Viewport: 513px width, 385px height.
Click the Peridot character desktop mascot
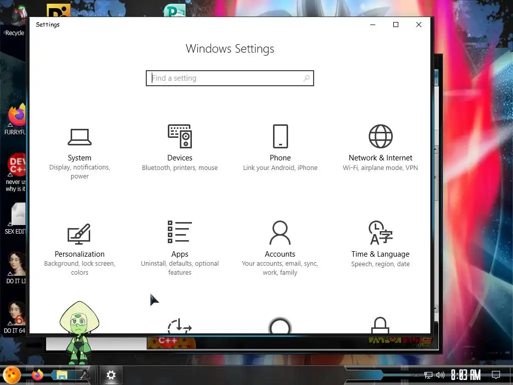(79, 333)
